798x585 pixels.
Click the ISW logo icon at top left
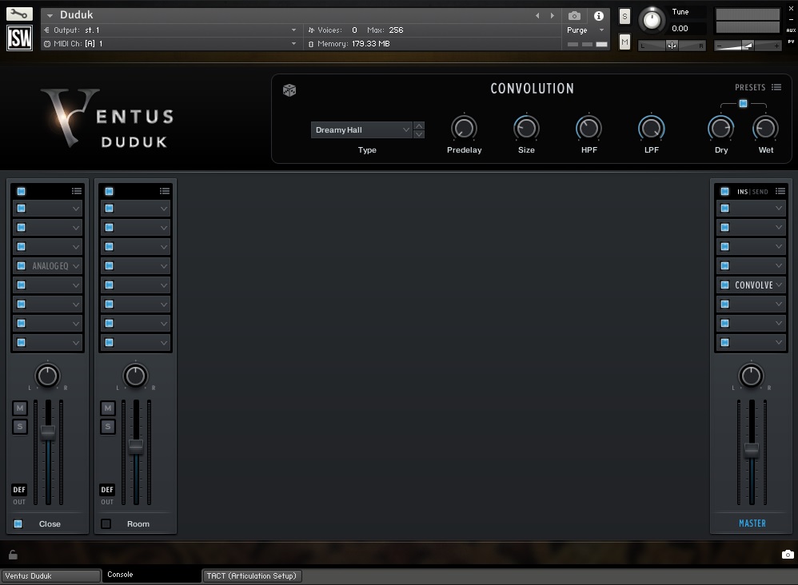tap(18, 37)
